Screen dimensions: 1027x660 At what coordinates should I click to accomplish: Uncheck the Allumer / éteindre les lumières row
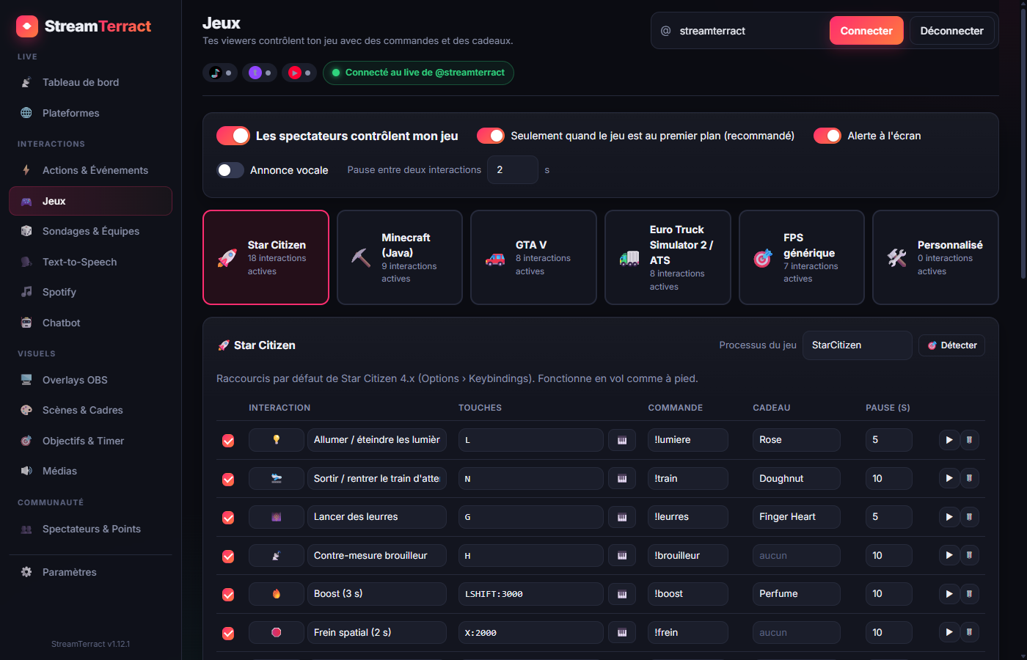click(228, 441)
